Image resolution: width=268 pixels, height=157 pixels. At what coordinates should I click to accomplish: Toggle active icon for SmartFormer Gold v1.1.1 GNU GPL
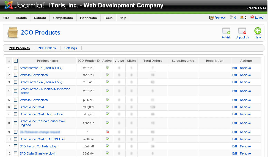[x=107, y=139]
